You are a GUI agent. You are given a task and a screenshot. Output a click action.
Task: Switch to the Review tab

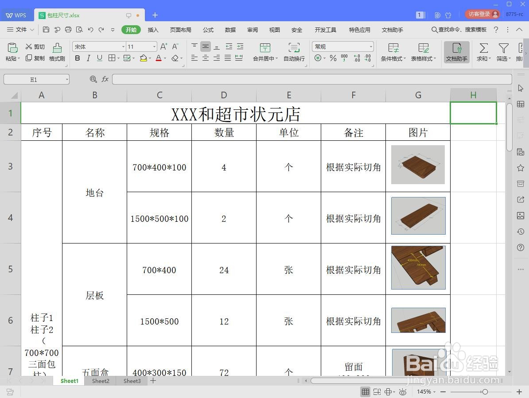pyautogui.click(x=253, y=30)
